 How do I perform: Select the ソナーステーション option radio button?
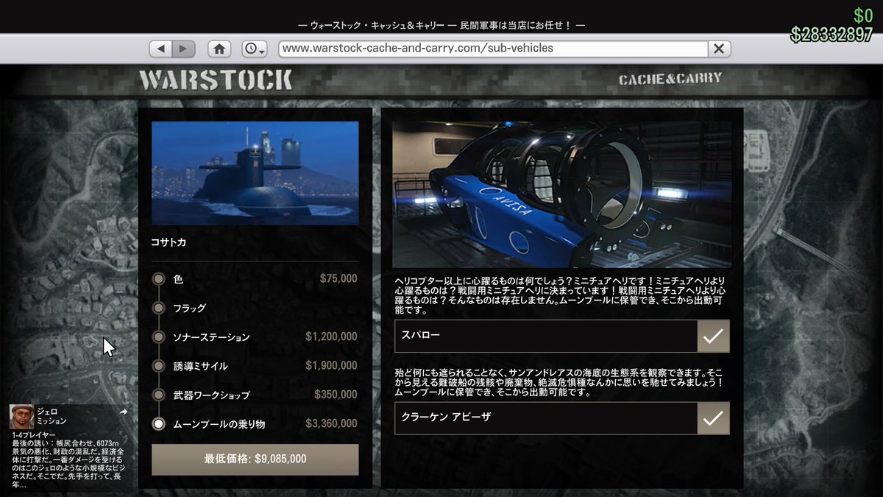(x=158, y=336)
